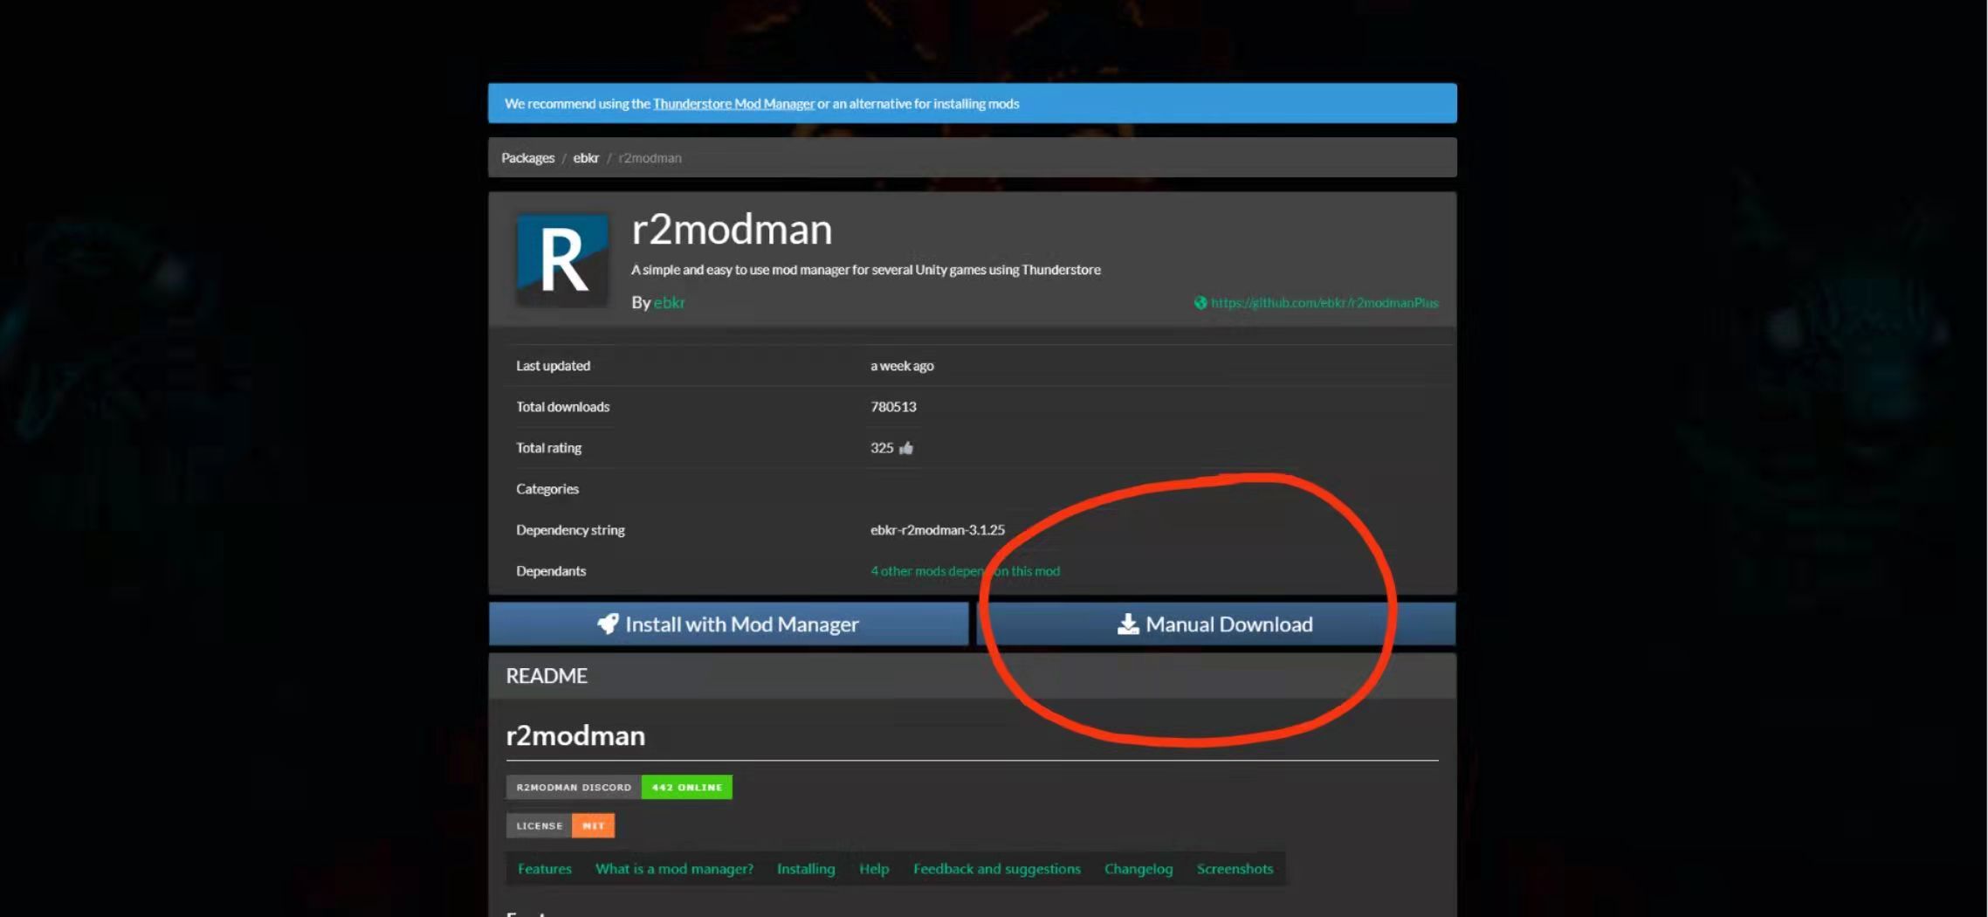Open the Thunderstore Mod Manager link
Image resolution: width=1988 pixels, height=917 pixels.
coord(733,104)
